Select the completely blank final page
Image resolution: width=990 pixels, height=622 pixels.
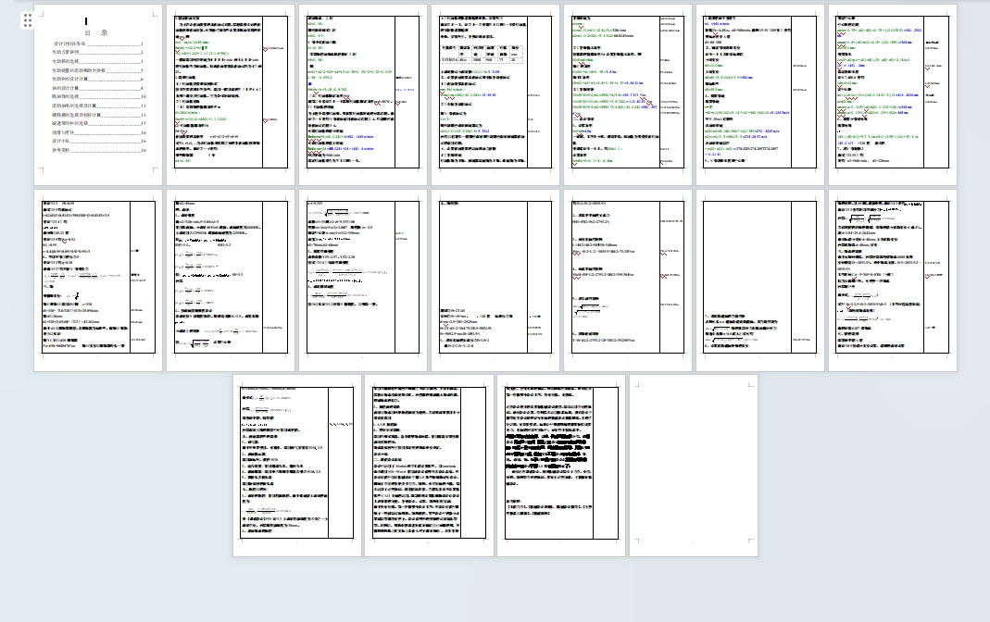tap(694, 466)
